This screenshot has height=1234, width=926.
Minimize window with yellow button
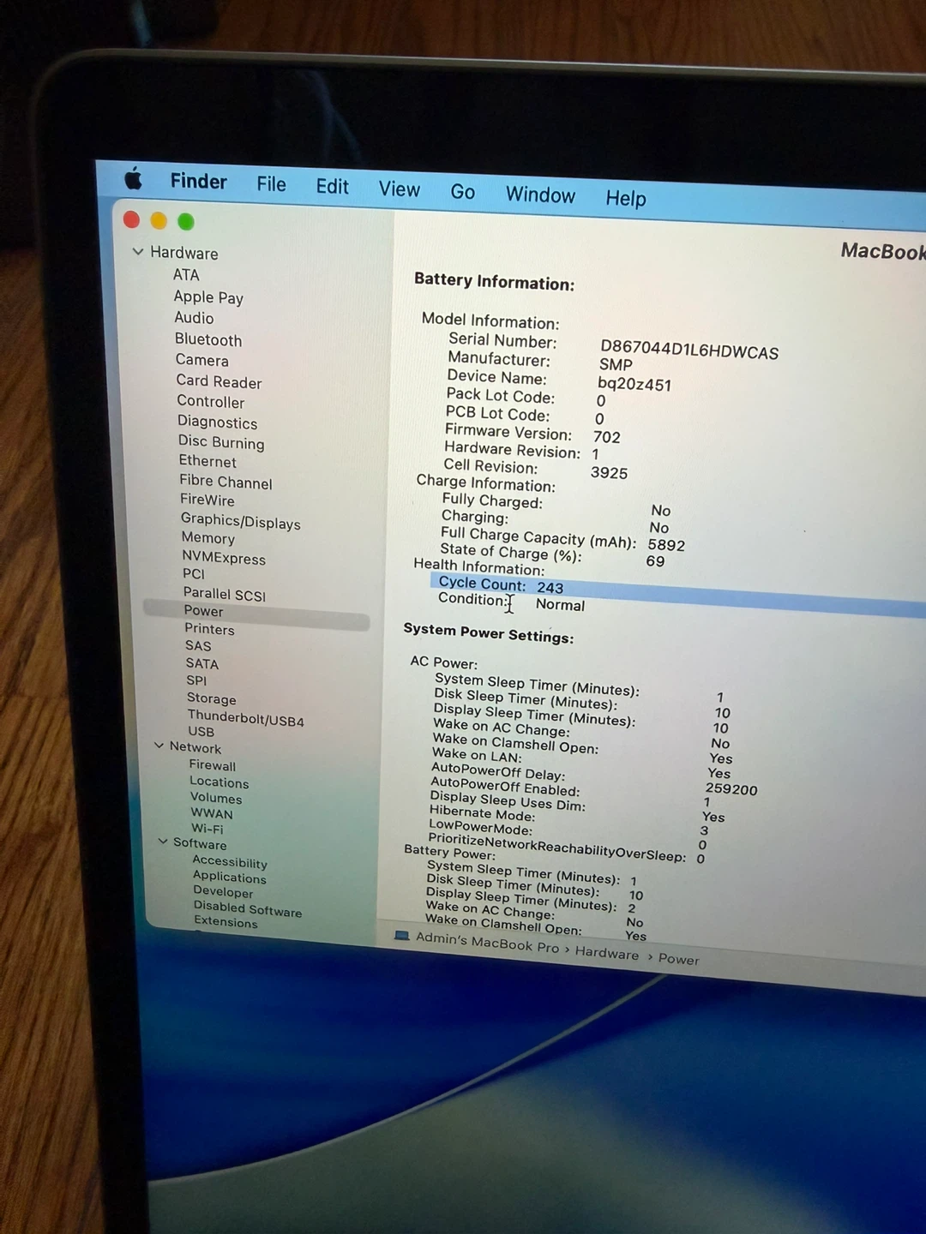159,220
